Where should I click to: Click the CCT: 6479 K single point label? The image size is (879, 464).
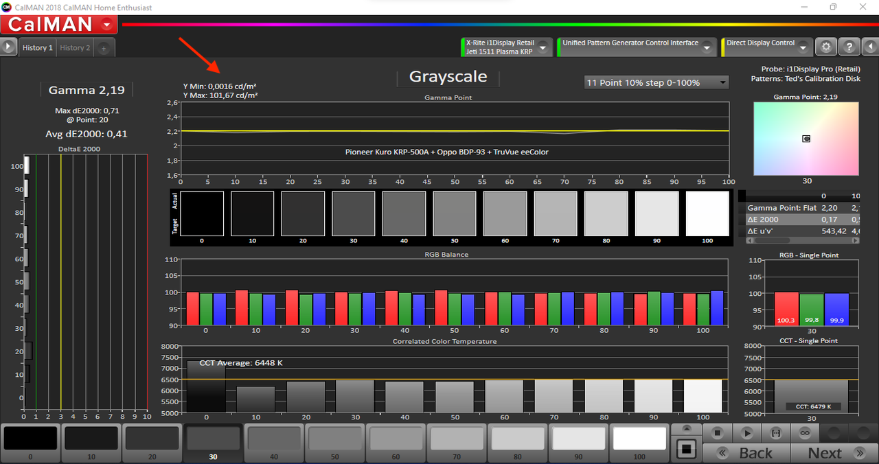(x=812, y=406)
